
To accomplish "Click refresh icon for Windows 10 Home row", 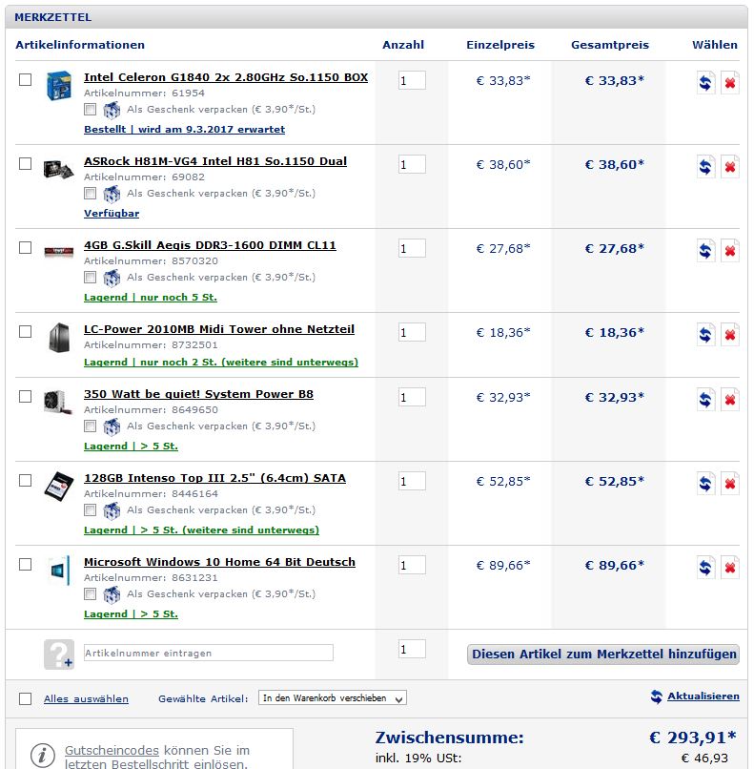I will point(705,568).
